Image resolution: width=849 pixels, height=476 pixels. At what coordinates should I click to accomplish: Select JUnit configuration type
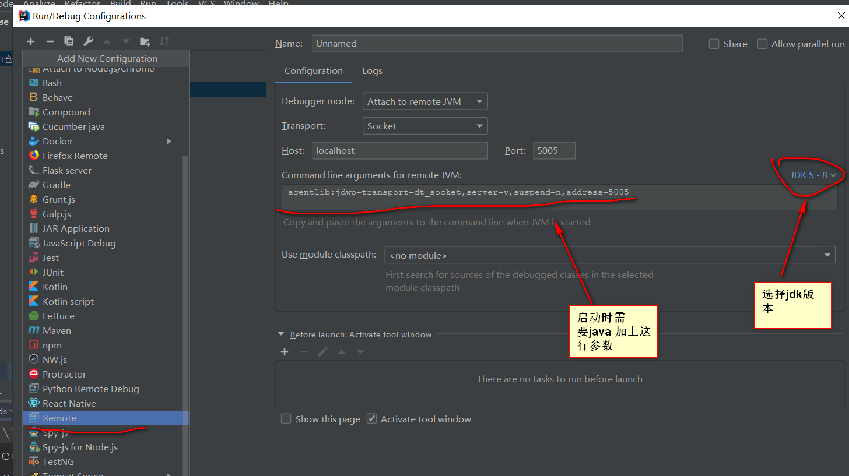coord(105,273)
